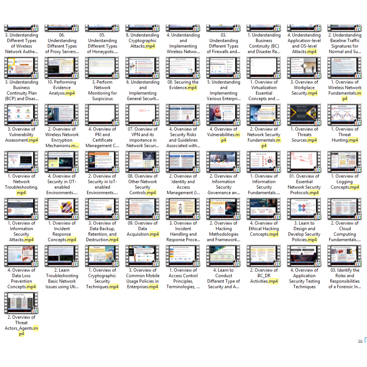Open thumbnail of '2. Overview of BC_DR Activities.mp4'
Viewport: 367px width, 367px height.
[x=264, y=256]
